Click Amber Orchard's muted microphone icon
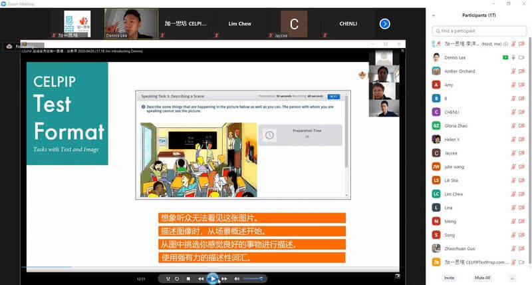This screenshot has width=532, height=285. point(513,71)
